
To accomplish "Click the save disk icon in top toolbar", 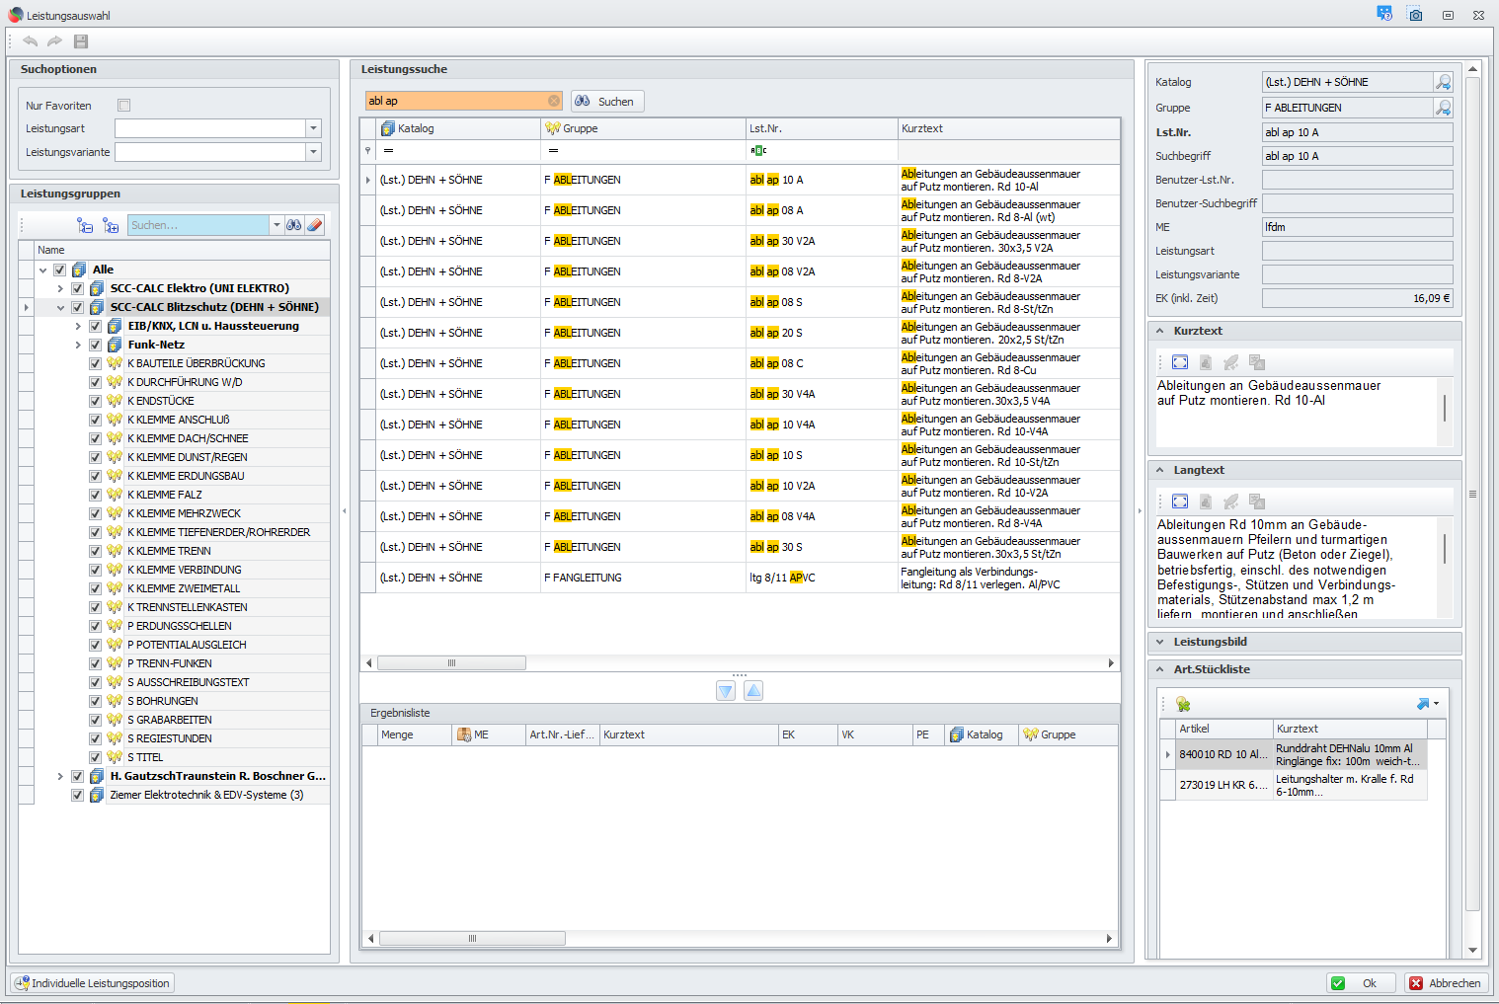I will (81, 41).
